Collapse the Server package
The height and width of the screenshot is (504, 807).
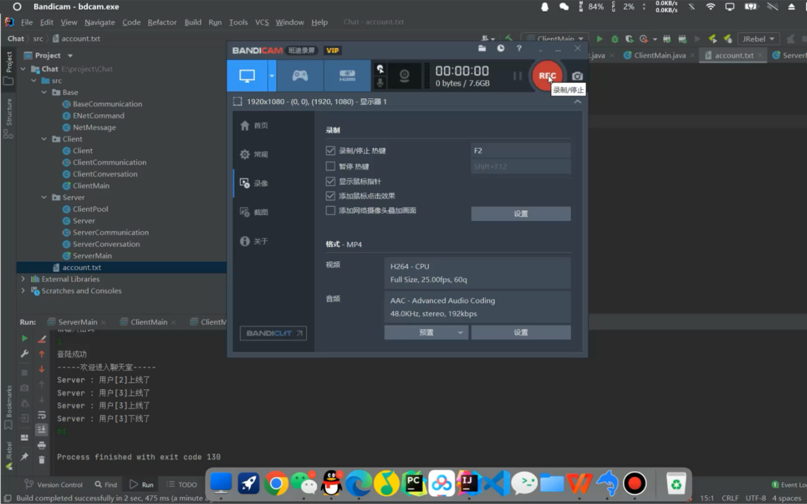[x=44, y=197]
